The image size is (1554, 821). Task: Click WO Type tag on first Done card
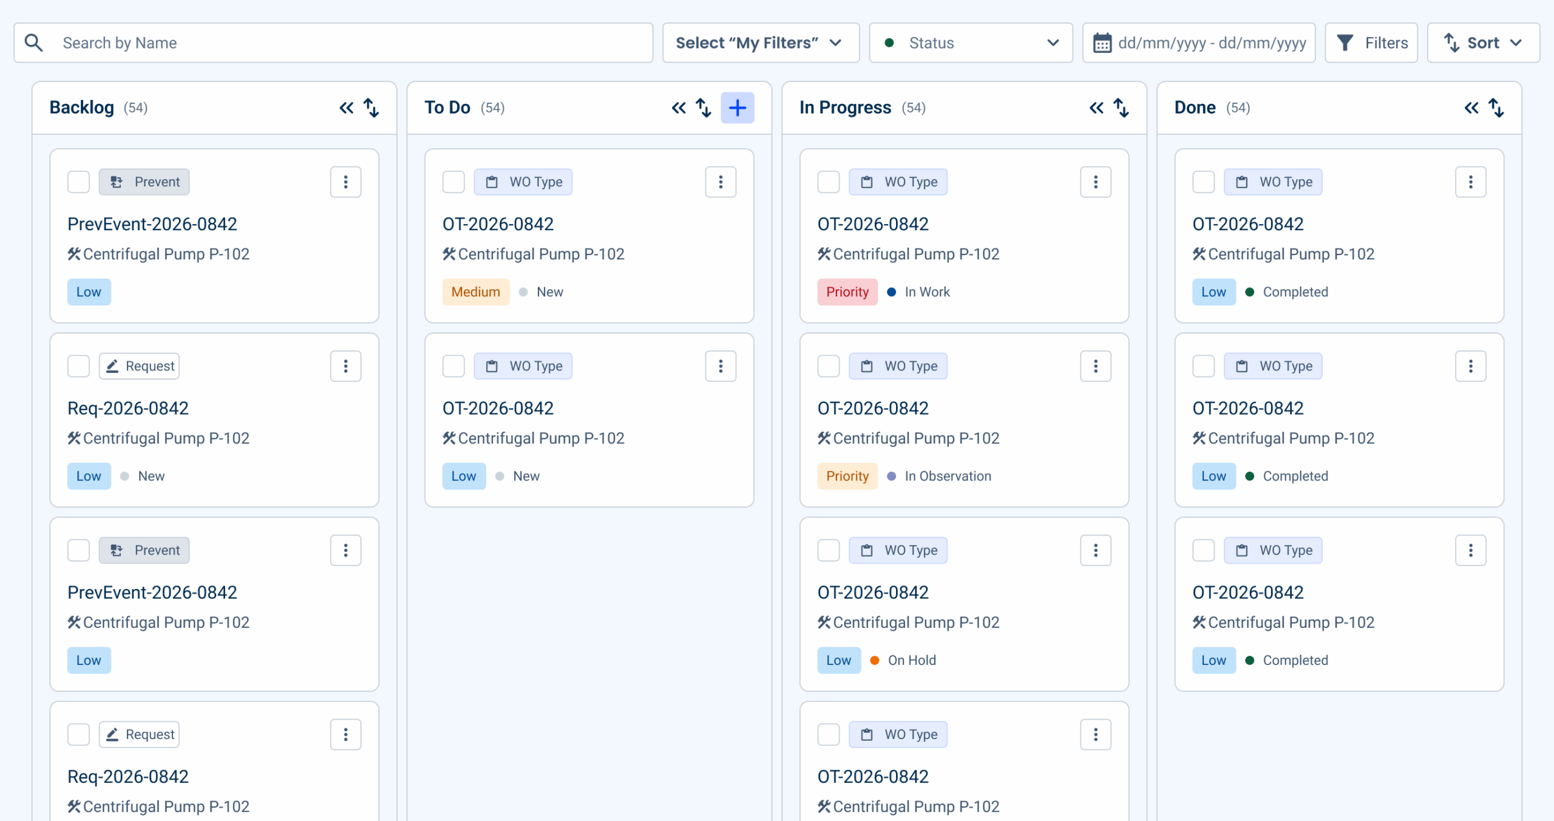[1274, 182]
